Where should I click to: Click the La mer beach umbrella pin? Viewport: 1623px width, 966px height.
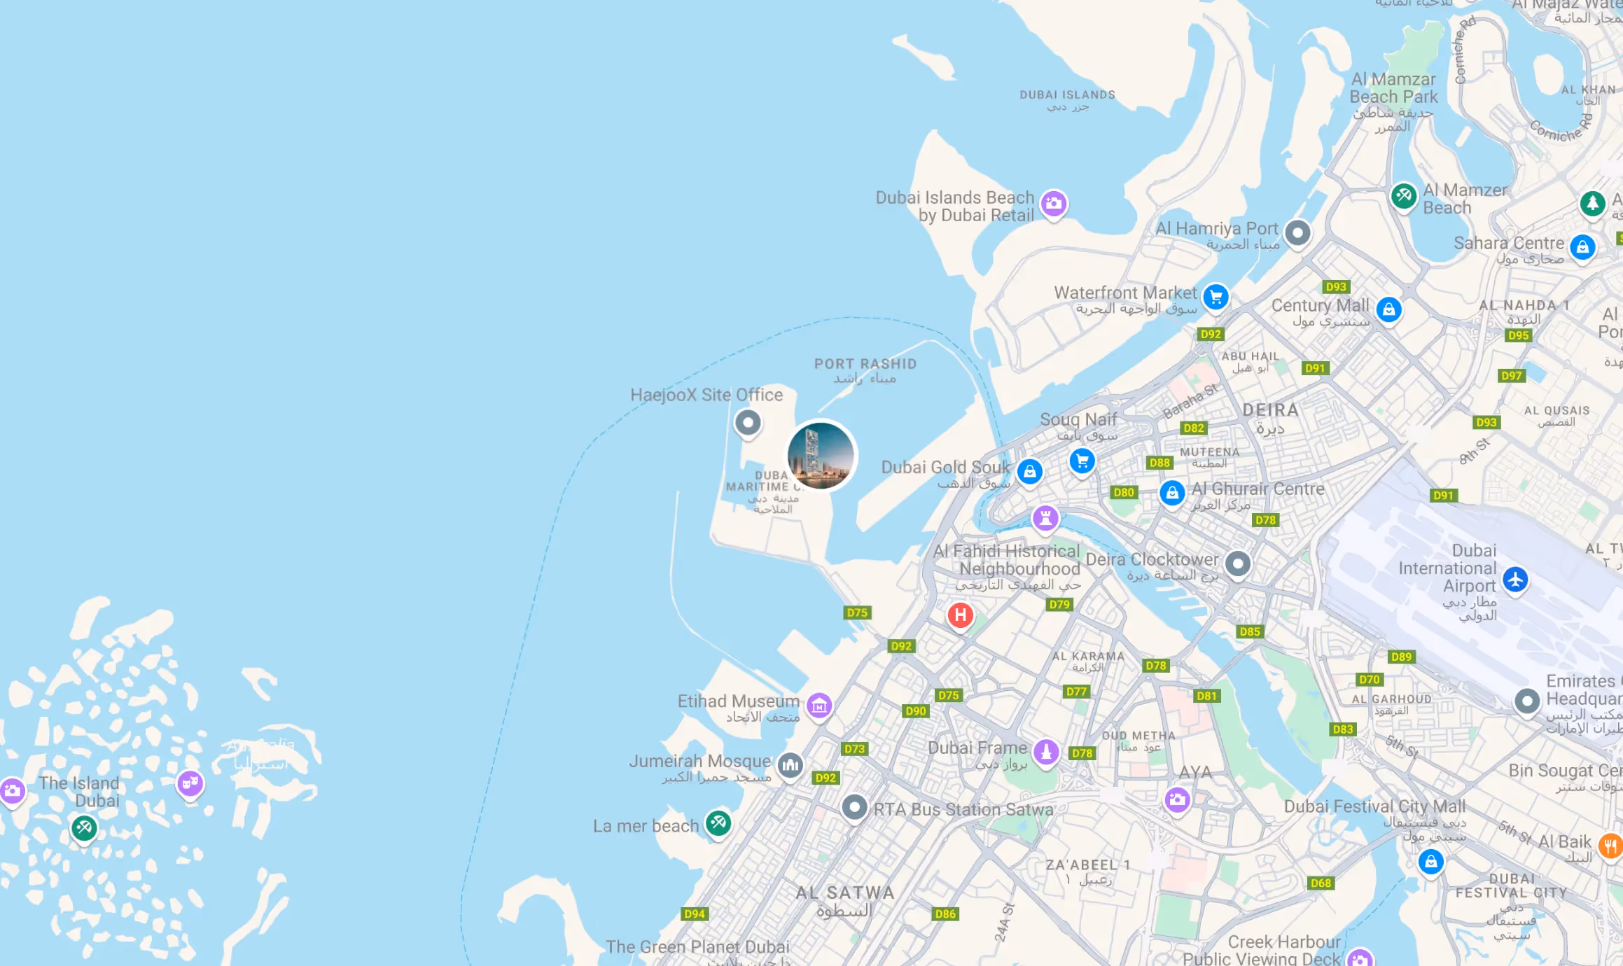[x=718, y=823]
